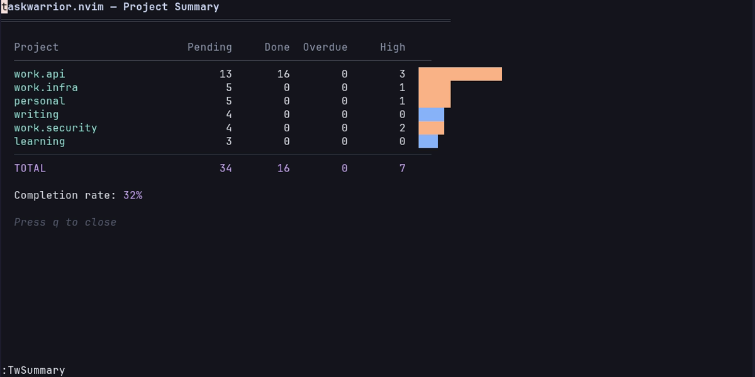755x377 pixels.
Task: Click pending count 4 for work.security
Action: coord(229,128)
